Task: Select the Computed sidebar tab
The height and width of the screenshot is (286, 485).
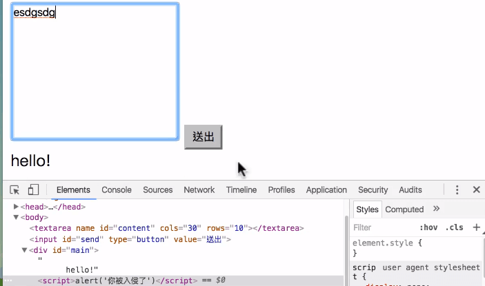Action: coord(404,210)
